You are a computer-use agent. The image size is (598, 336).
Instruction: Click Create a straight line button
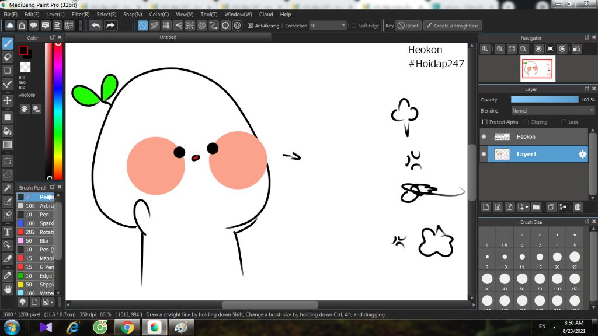[452, 26]
